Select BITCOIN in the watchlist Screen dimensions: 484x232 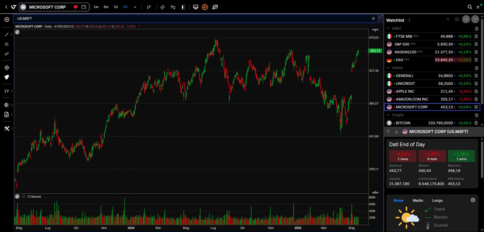point(432,123)
